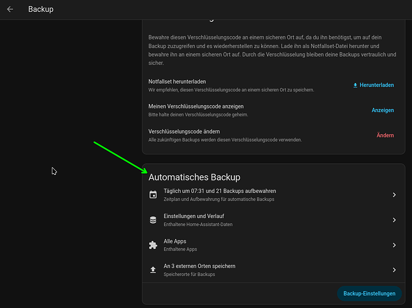Click the Notfallset herunterladen label
Image resolution: width=412 pixels, height=308 pixels.
[x=177, y=81]
